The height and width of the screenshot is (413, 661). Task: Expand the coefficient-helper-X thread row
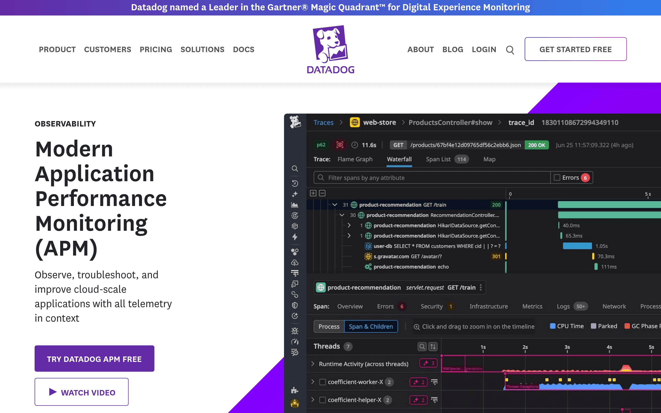pyautogui.click(x=313, y=400)
